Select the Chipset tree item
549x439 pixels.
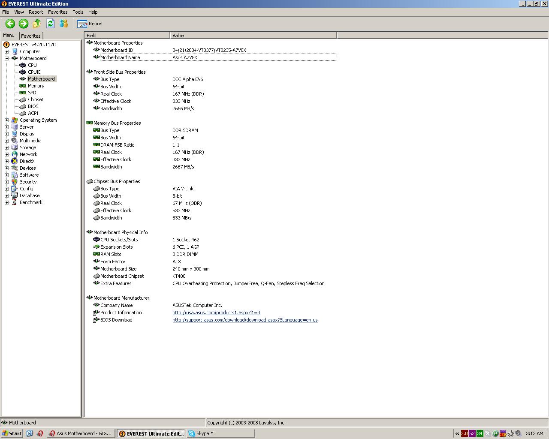tap(36, 99)
